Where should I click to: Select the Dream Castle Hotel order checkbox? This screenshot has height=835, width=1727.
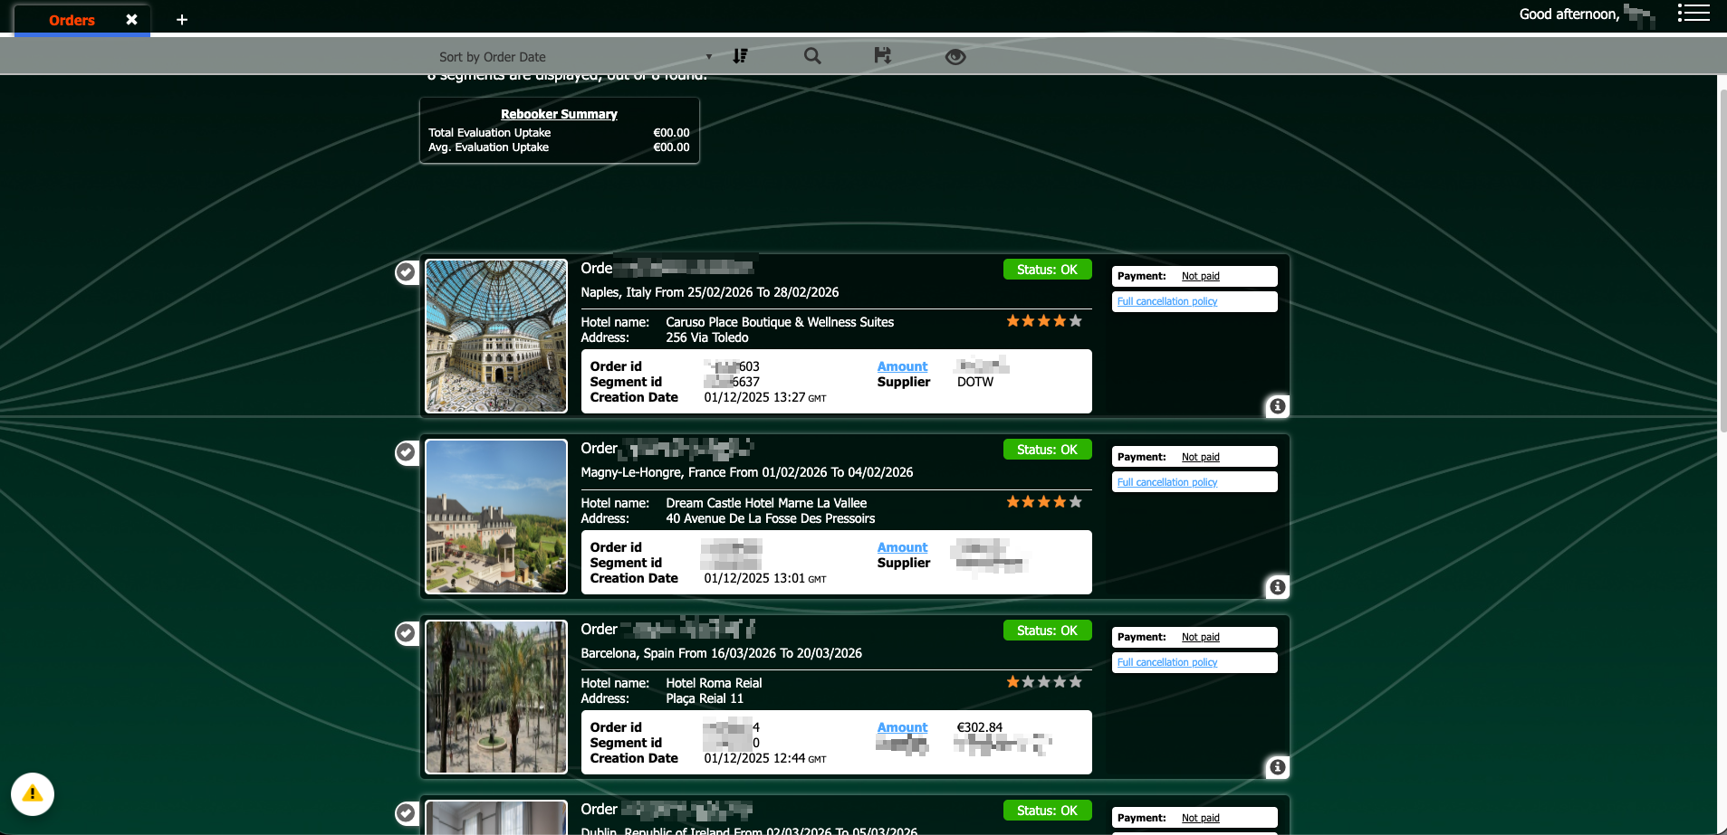(x=406, y=452)
